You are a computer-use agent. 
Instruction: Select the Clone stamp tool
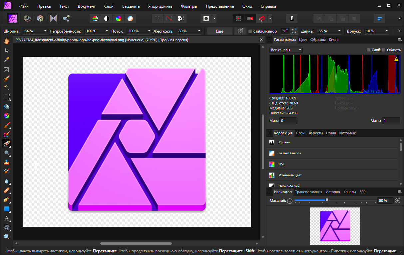[x=6, y=163]
